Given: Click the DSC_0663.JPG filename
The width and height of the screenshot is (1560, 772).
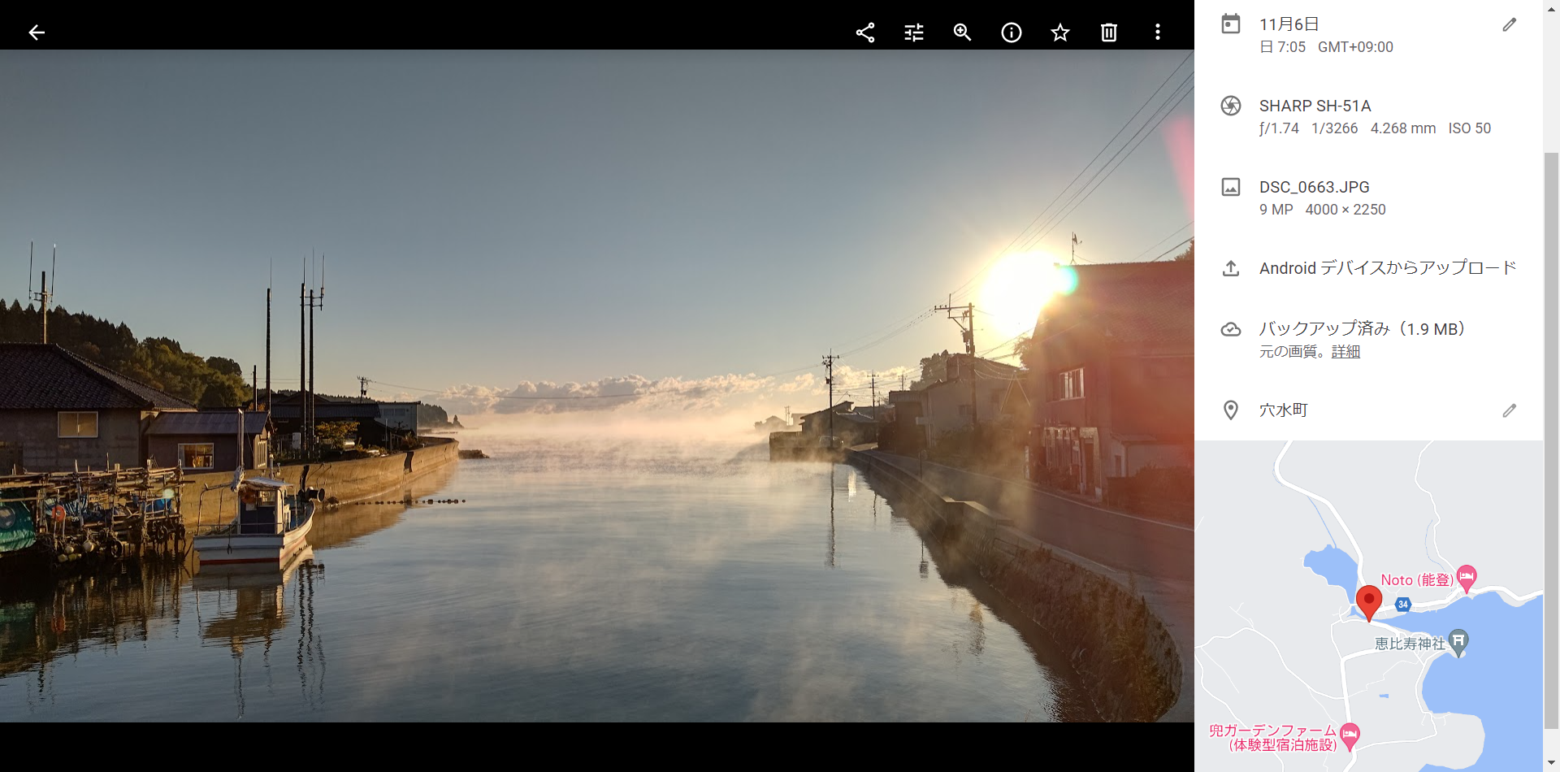Looking at the screenshot, I should (1314, 187).
